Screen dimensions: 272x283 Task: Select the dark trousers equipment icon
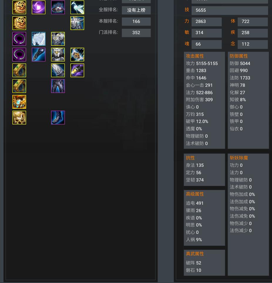tap(58, 86)
